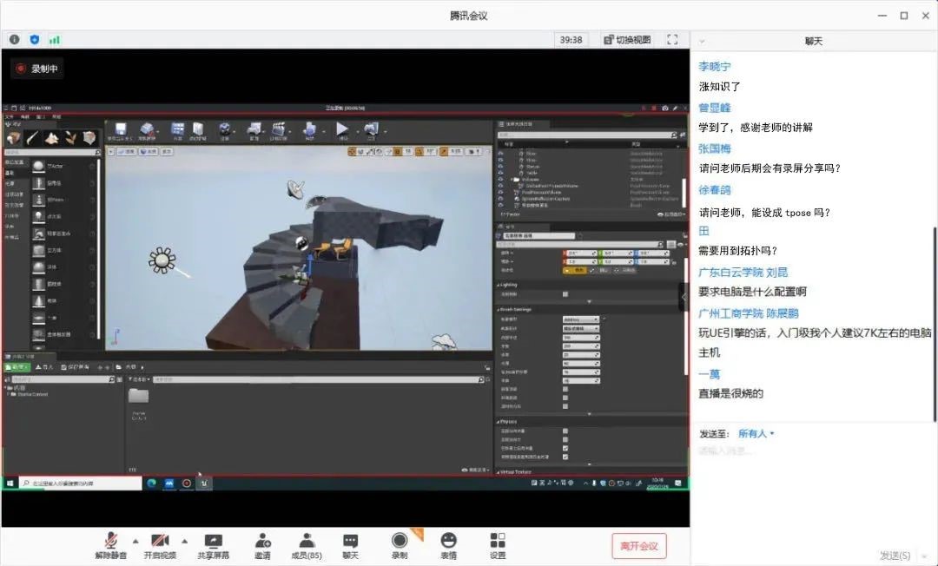Toggle the checkbox under the Lighting section
This screenshot has height=566, width=938.
[x=565, y=294]
